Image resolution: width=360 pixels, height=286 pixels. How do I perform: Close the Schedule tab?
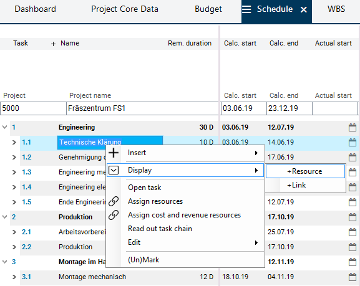tap(303, 9)
